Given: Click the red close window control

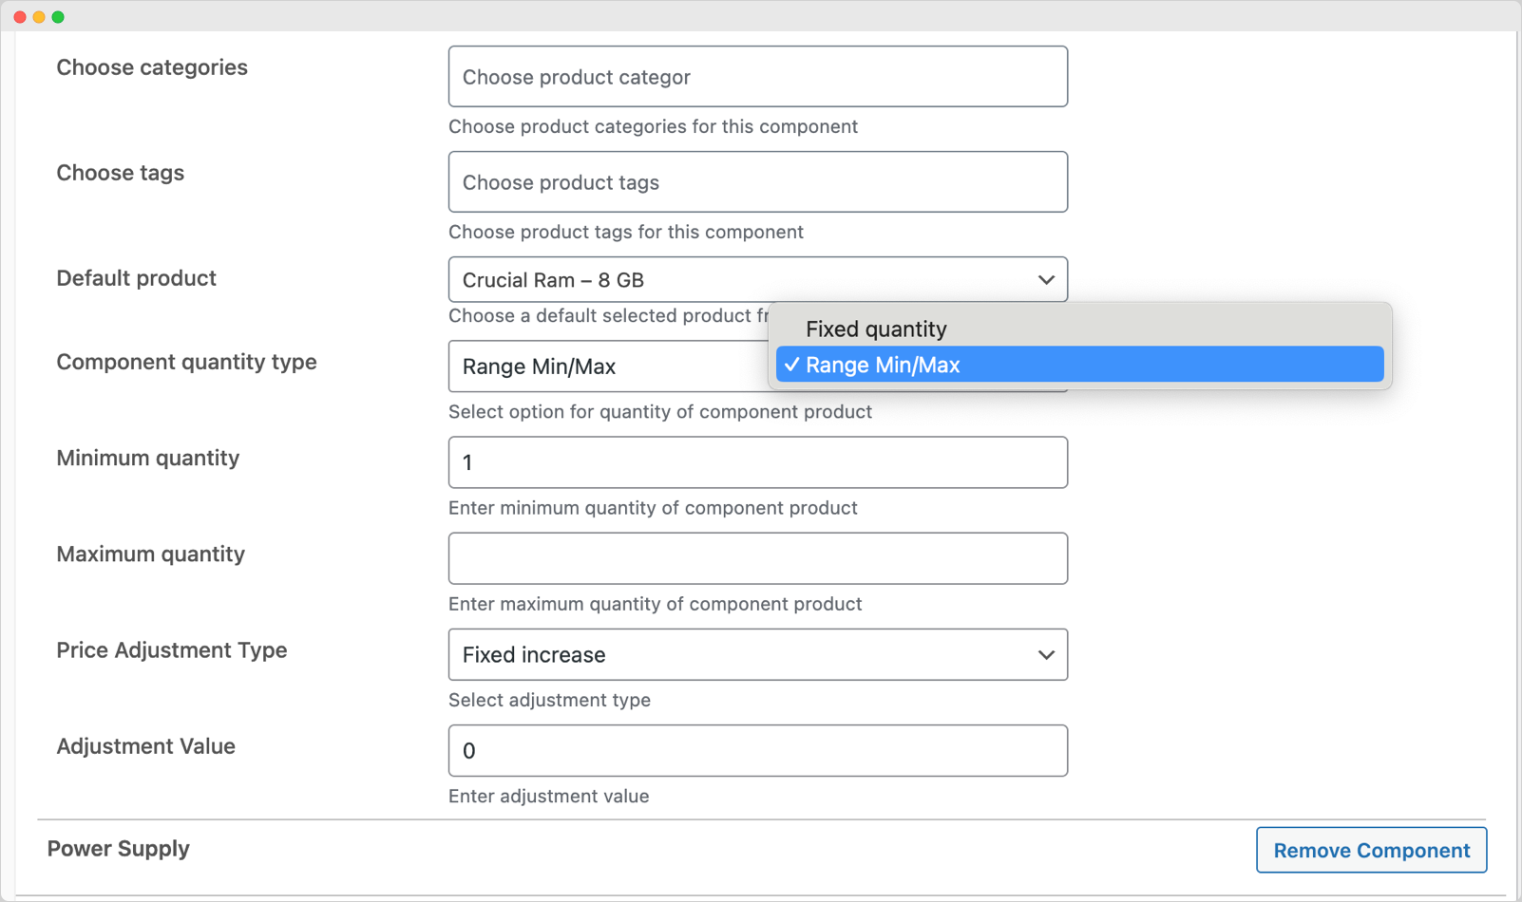Looking at the screenshot, I should (x=19, y=16).
